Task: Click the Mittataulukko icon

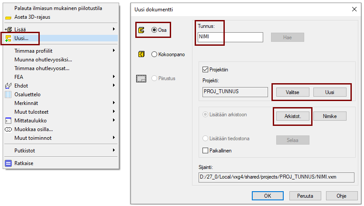Action: click(8, 121)
